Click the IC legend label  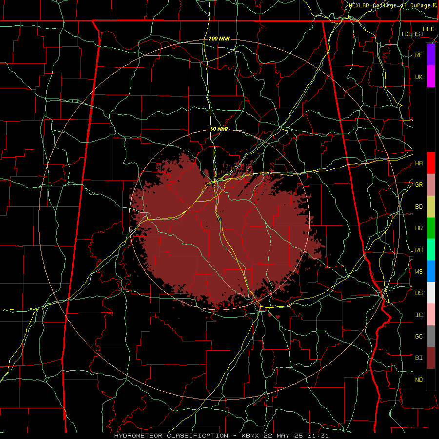(x=419, y=315)
